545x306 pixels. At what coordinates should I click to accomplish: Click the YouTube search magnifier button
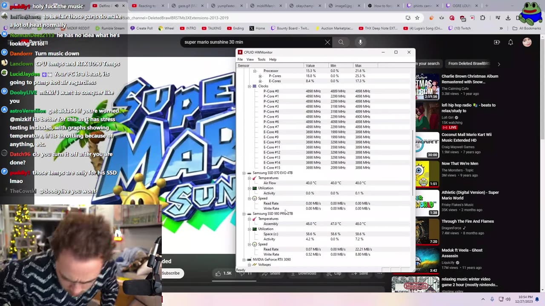point(341,42)
